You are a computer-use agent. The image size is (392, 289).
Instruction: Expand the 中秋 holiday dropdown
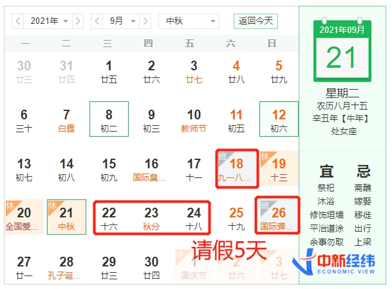(189, 21)
